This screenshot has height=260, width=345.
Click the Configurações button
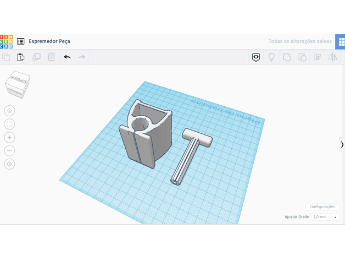click(x=322, y=207)
